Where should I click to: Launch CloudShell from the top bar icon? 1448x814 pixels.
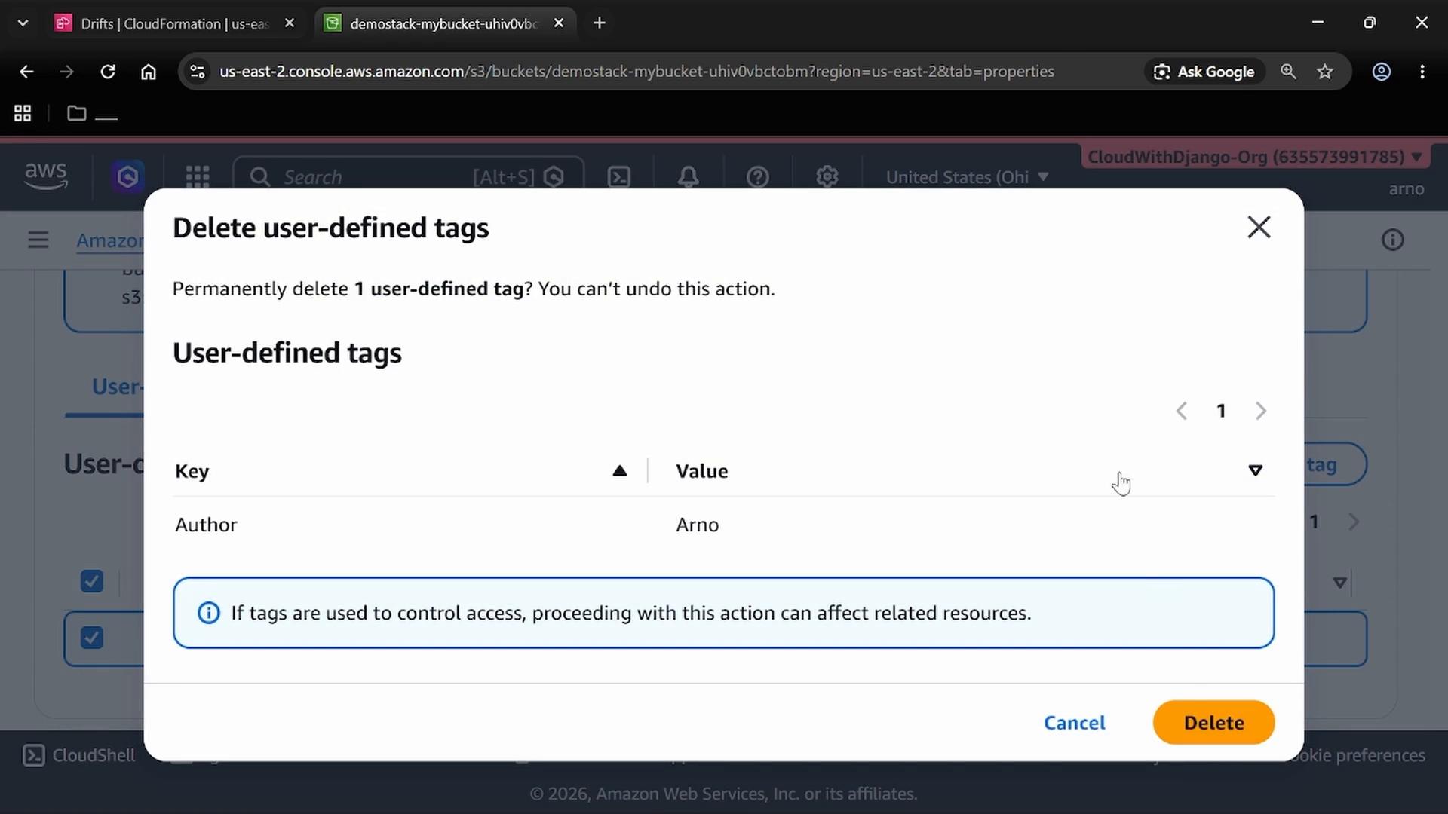(x=619, y=177)
